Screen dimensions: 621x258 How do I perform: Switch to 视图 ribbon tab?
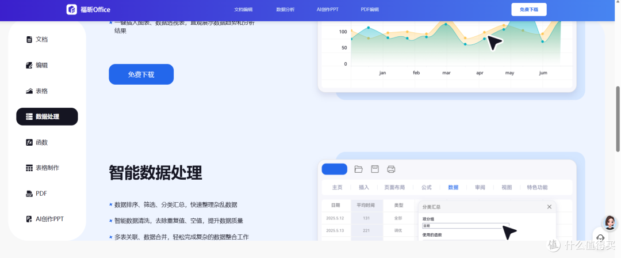pyautogui.click(x=507, y=187)
